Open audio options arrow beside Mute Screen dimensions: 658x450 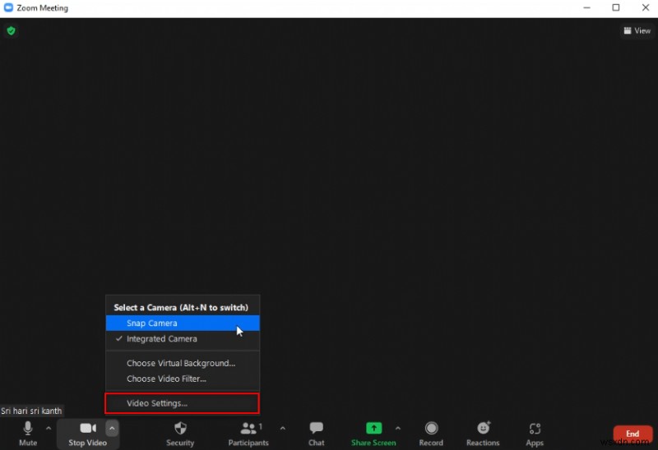[x=49, y=428]
